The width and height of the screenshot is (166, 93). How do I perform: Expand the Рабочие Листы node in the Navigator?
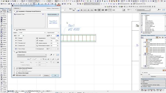tap(144, 55)
